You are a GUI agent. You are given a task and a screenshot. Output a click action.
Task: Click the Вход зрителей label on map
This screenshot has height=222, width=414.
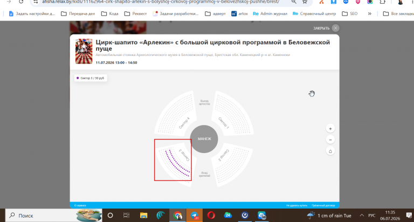[x=204, y=174]
